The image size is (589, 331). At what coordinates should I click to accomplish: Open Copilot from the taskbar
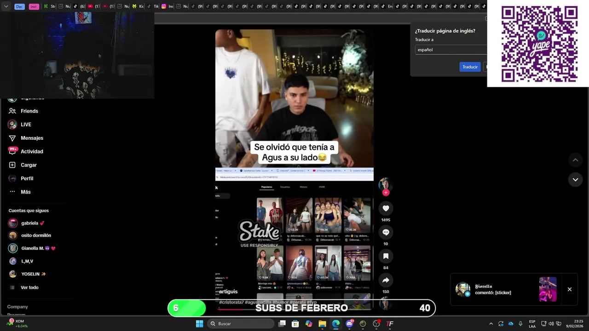tap(309, 324)
